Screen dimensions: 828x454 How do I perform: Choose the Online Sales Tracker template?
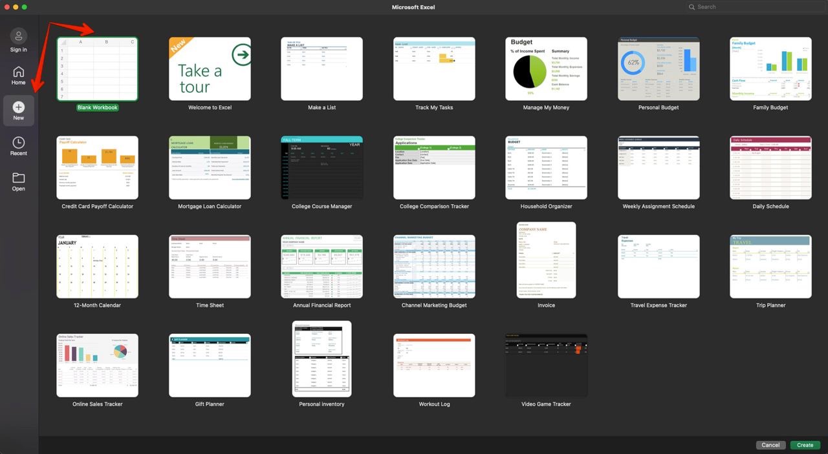[97, 366]
